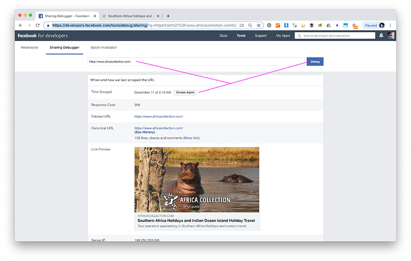Open the Fetched URL link

point(158,117)
